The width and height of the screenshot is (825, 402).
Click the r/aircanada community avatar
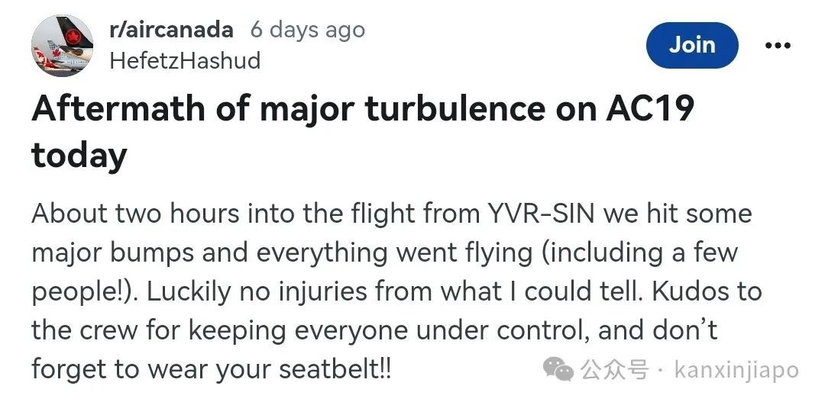(x=61, y=45)
